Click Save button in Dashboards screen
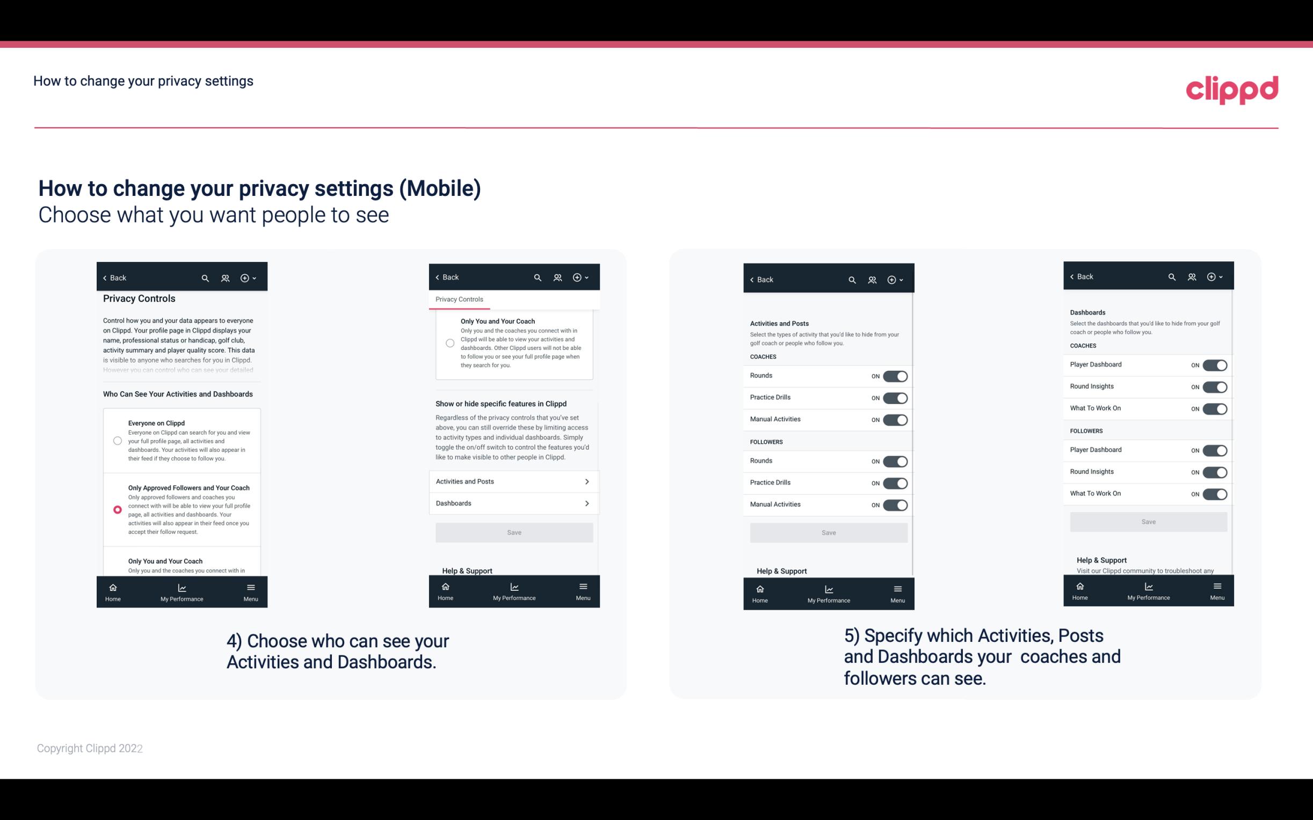 (x=1148, y=522)
